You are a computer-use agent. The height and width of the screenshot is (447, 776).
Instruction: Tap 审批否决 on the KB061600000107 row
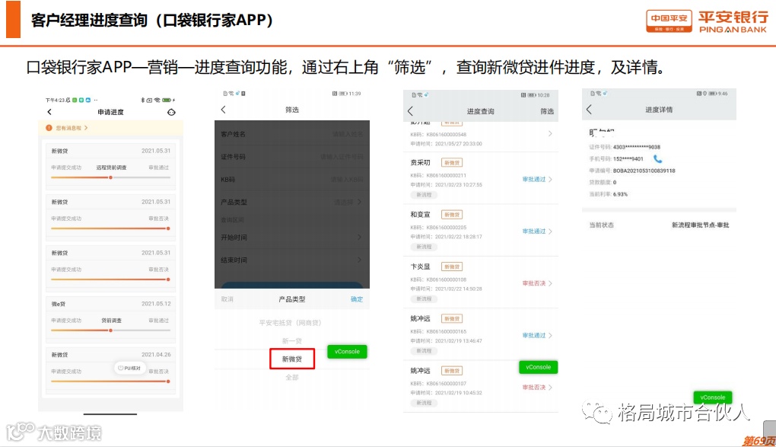533,388
